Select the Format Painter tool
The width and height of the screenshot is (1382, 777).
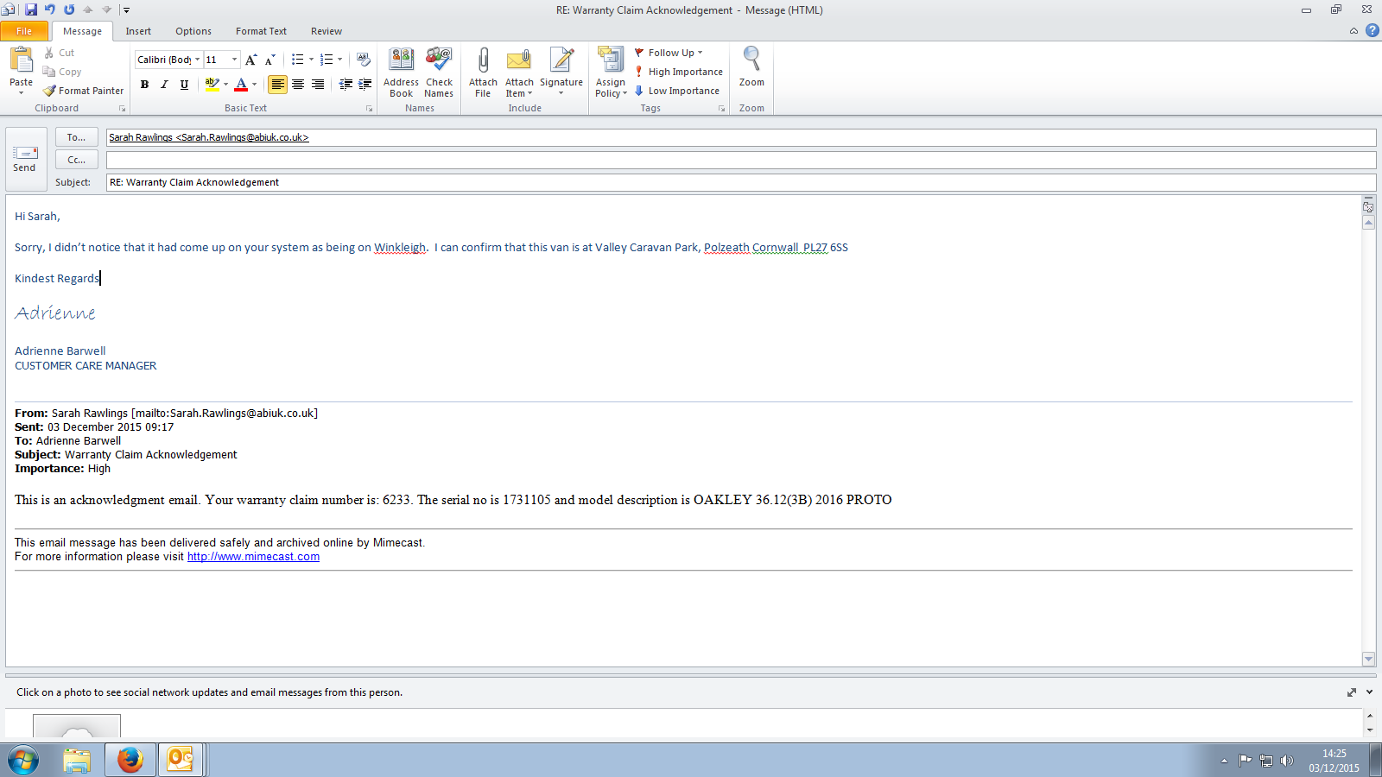tap(84, 91)
